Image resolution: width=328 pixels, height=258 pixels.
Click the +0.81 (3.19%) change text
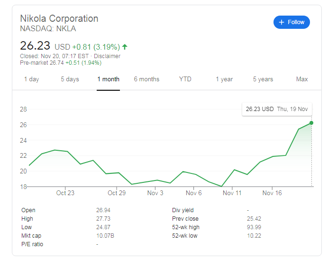tap(96, 47)
